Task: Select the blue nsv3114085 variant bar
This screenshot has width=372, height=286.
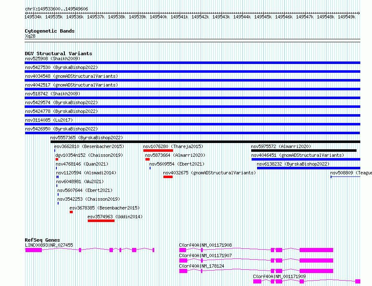Action: (192, 124)
